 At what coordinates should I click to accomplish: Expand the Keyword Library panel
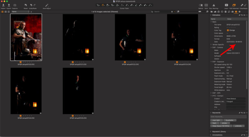click(211, 131)
